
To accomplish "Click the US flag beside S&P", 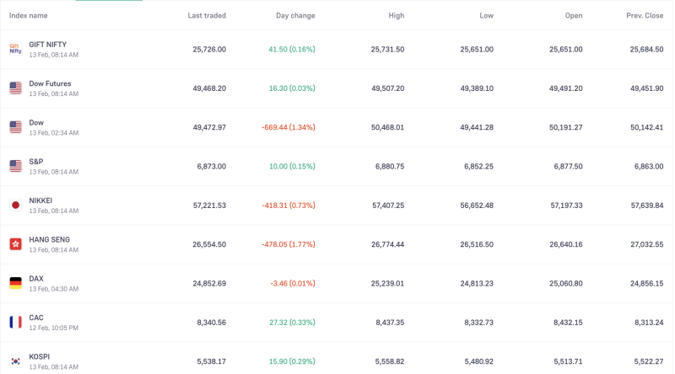I will 15,166.
